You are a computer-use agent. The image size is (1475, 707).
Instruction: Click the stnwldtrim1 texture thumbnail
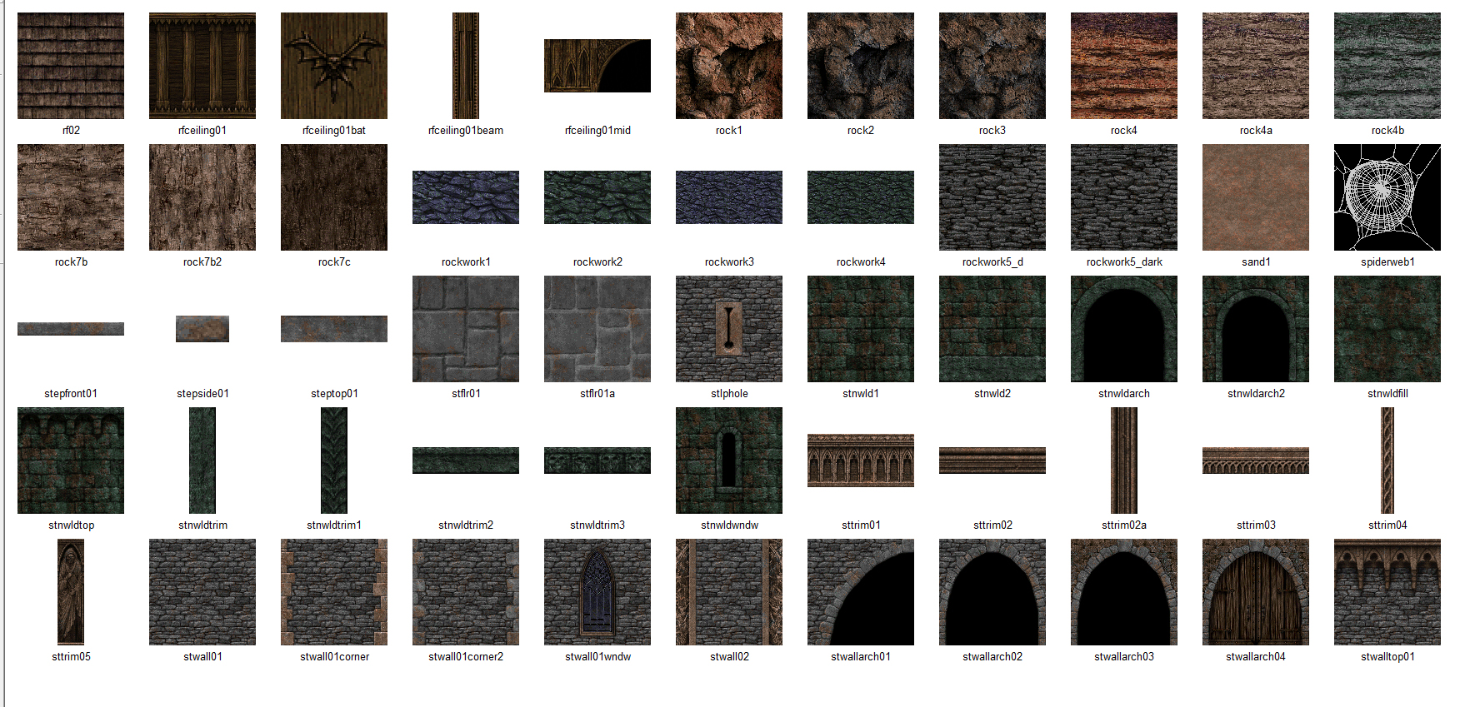tap(334, 461)
